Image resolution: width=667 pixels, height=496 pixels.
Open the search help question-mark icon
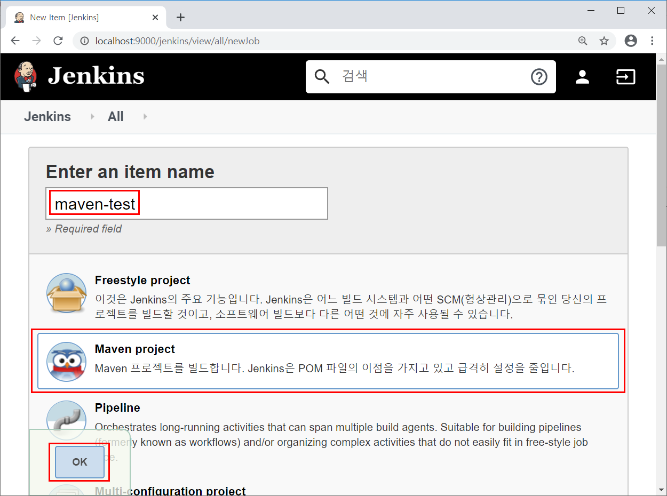(x=539, y=77)
